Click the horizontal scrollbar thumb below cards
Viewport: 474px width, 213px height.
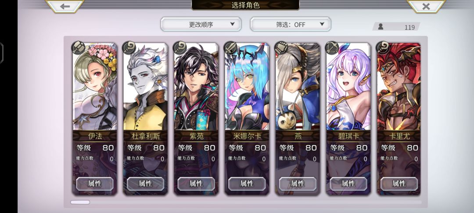(80, 202)
